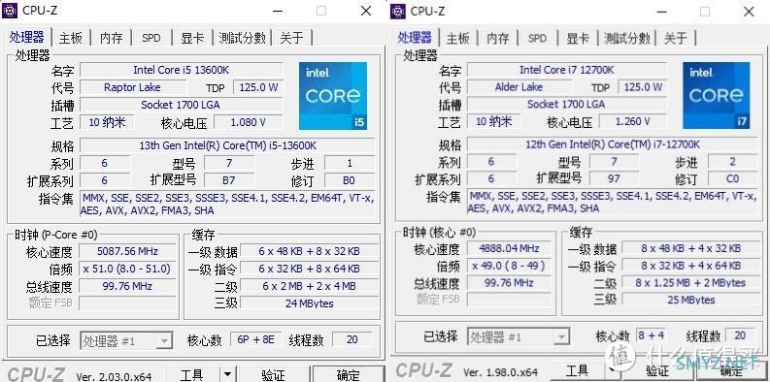
Task: Click empty 额定 FSB field in right window
Action: pyautogui.click(x=510, y=300)
